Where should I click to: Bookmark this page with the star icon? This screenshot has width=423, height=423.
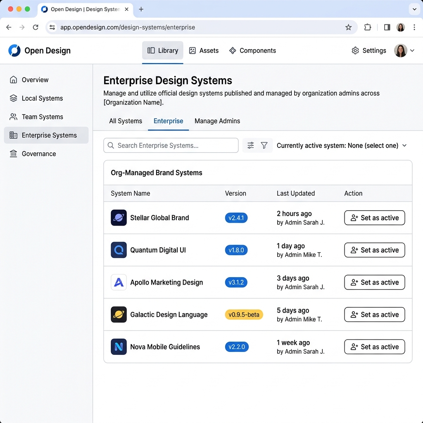[x=348, y=27]
